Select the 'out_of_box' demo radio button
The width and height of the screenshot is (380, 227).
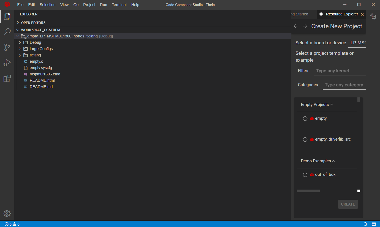(x=305, y=175)
